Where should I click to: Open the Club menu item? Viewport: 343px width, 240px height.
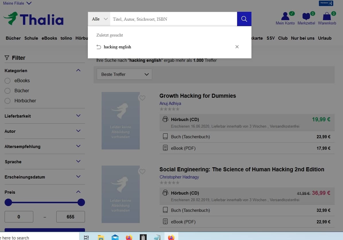(283, 38)
